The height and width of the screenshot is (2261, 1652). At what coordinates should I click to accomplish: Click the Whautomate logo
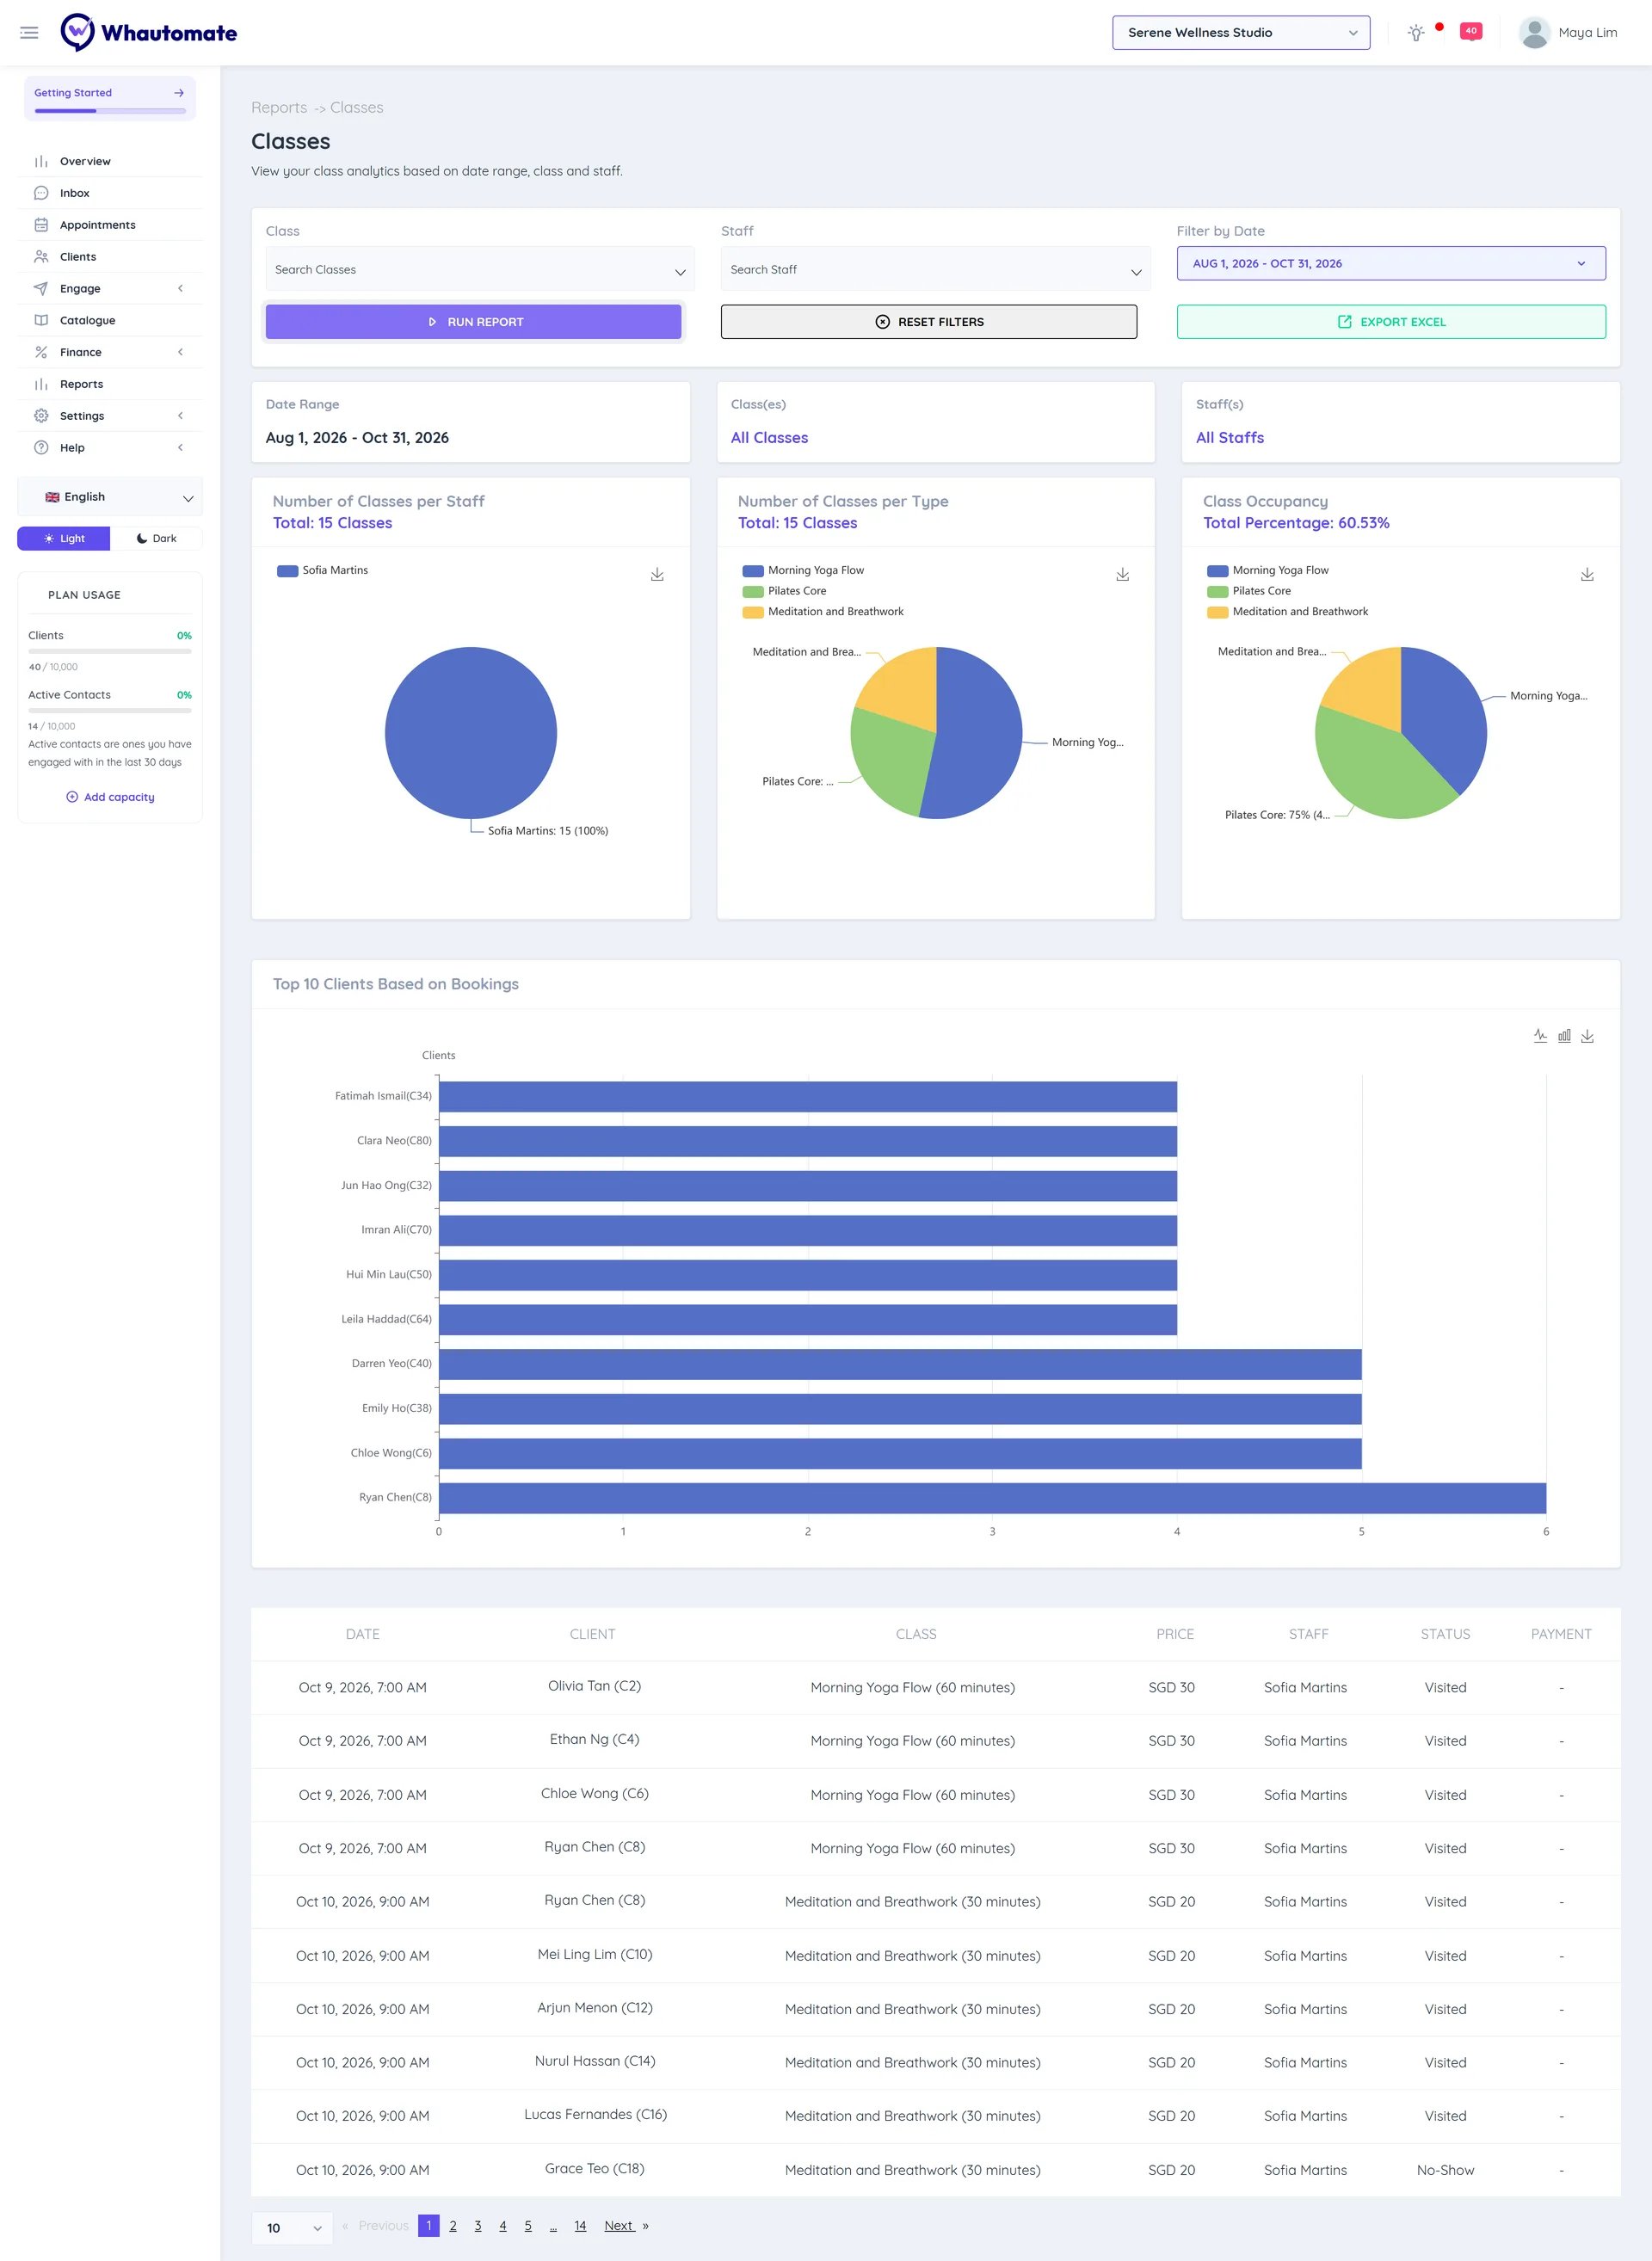(149, 33)
